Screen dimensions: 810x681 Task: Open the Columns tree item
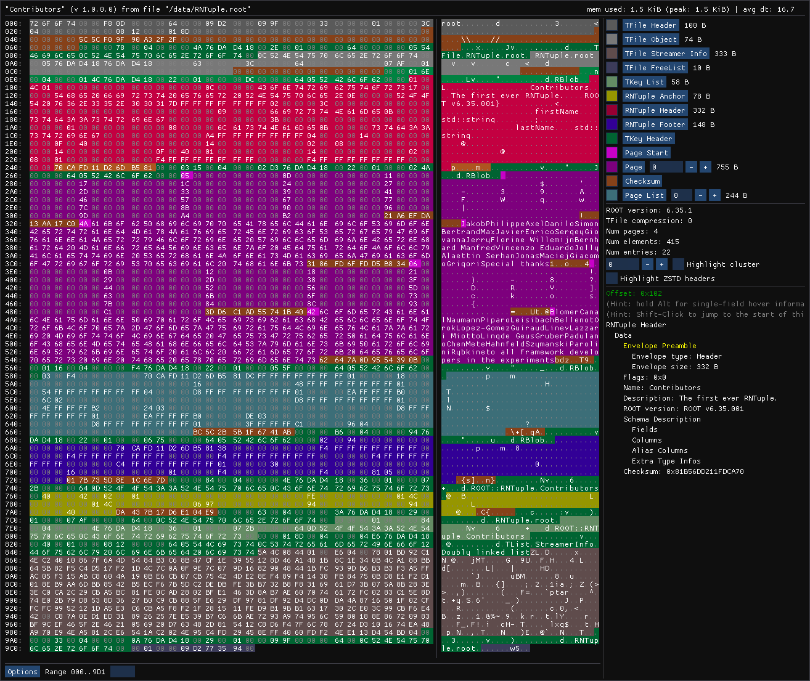click(647, 440)
